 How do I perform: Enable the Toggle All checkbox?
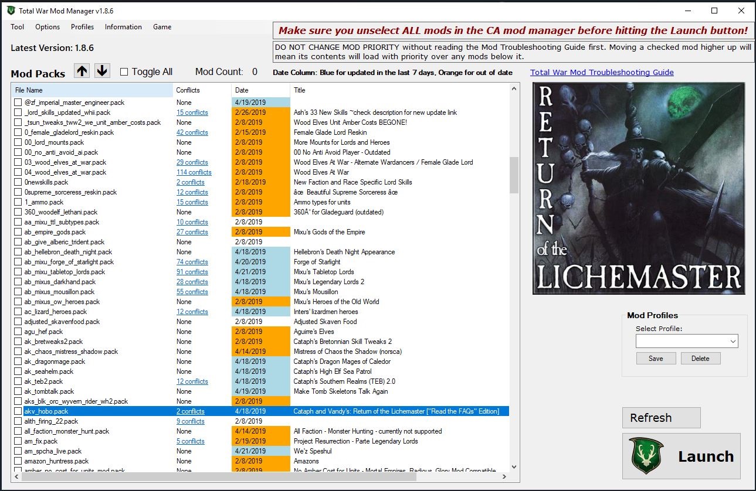point(124,72)
